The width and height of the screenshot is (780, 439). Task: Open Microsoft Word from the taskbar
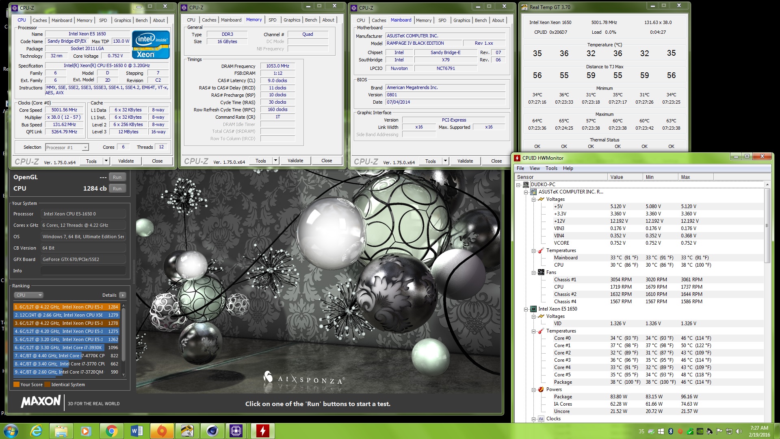(136, 431)
